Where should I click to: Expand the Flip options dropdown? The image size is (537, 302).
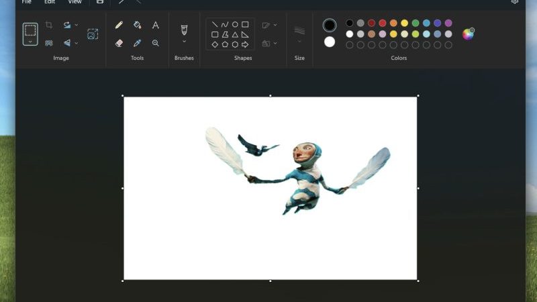tap(76, 43)
